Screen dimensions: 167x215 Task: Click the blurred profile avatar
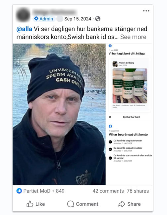[x=23, y=15]
